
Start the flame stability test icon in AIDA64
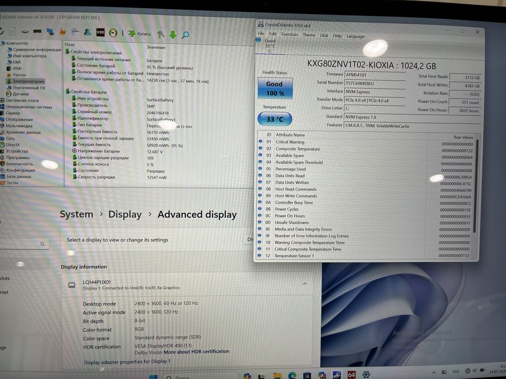62,31
